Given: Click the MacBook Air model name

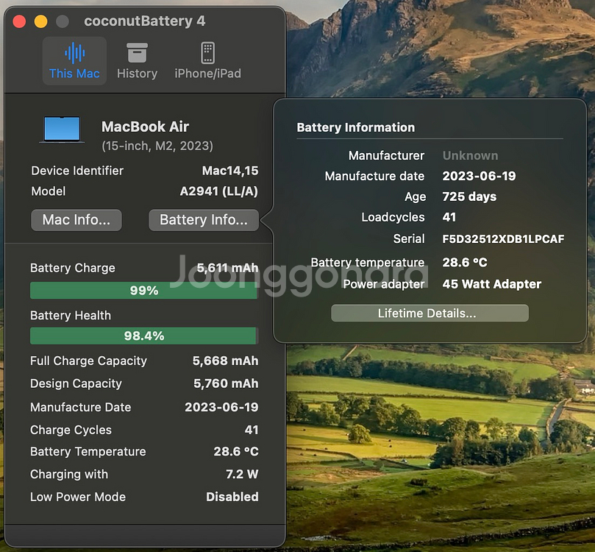Looking at the screenshot, I should [145, 127].
